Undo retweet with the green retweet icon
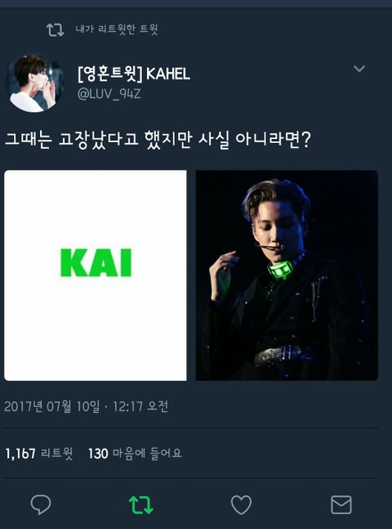The width and height of the screenshot is (392, 529). [141, 504]
